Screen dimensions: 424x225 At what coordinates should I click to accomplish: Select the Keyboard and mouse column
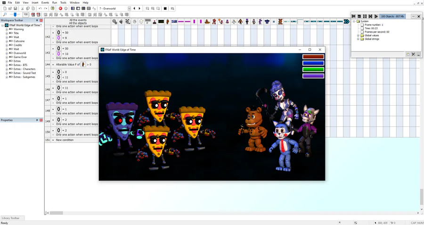[148, 22]
